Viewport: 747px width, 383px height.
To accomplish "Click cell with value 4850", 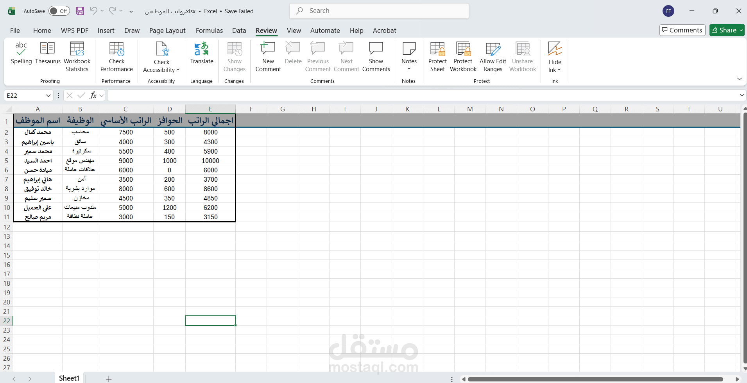I will click(210, 198).
